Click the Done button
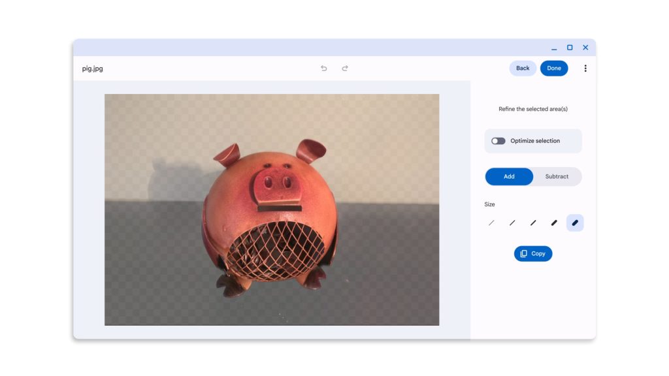 click(x=554, y=69)
